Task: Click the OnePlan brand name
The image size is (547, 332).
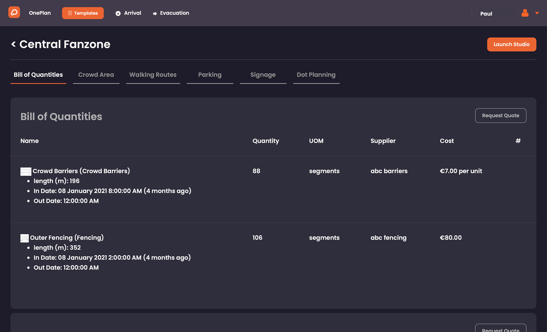Action: click(40, 13)
